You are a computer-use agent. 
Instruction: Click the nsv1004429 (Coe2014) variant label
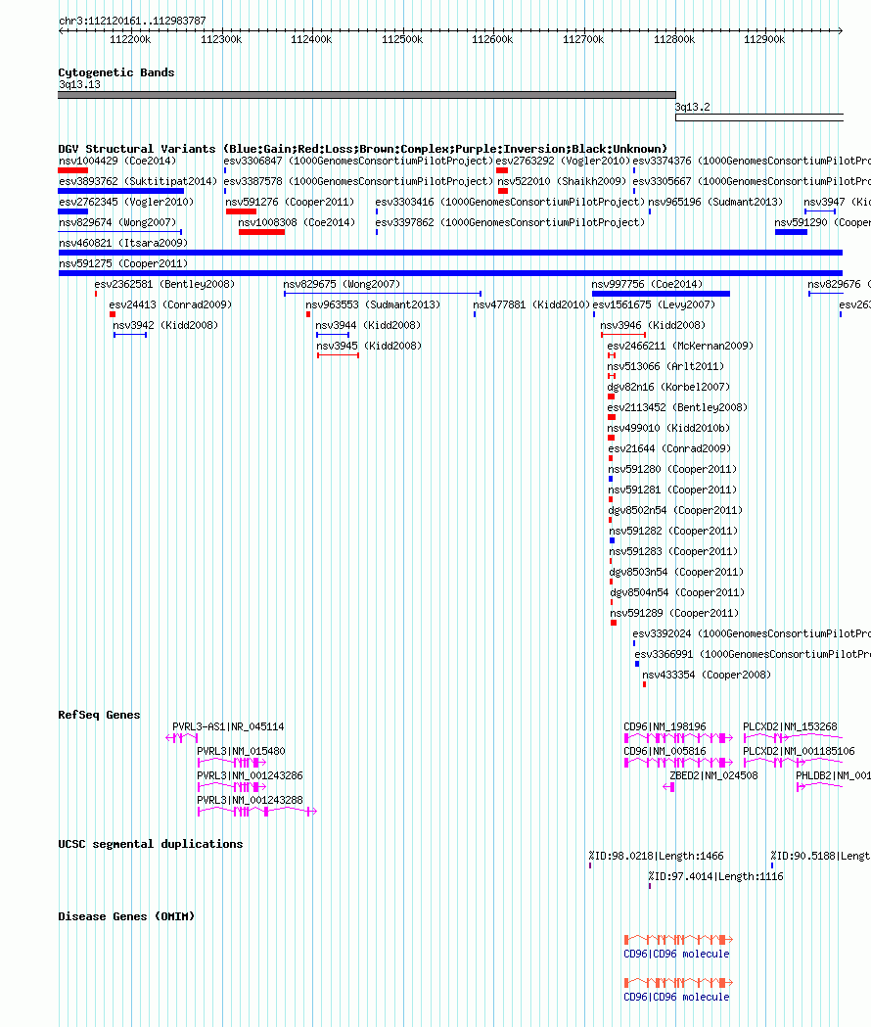coord(117,161)
